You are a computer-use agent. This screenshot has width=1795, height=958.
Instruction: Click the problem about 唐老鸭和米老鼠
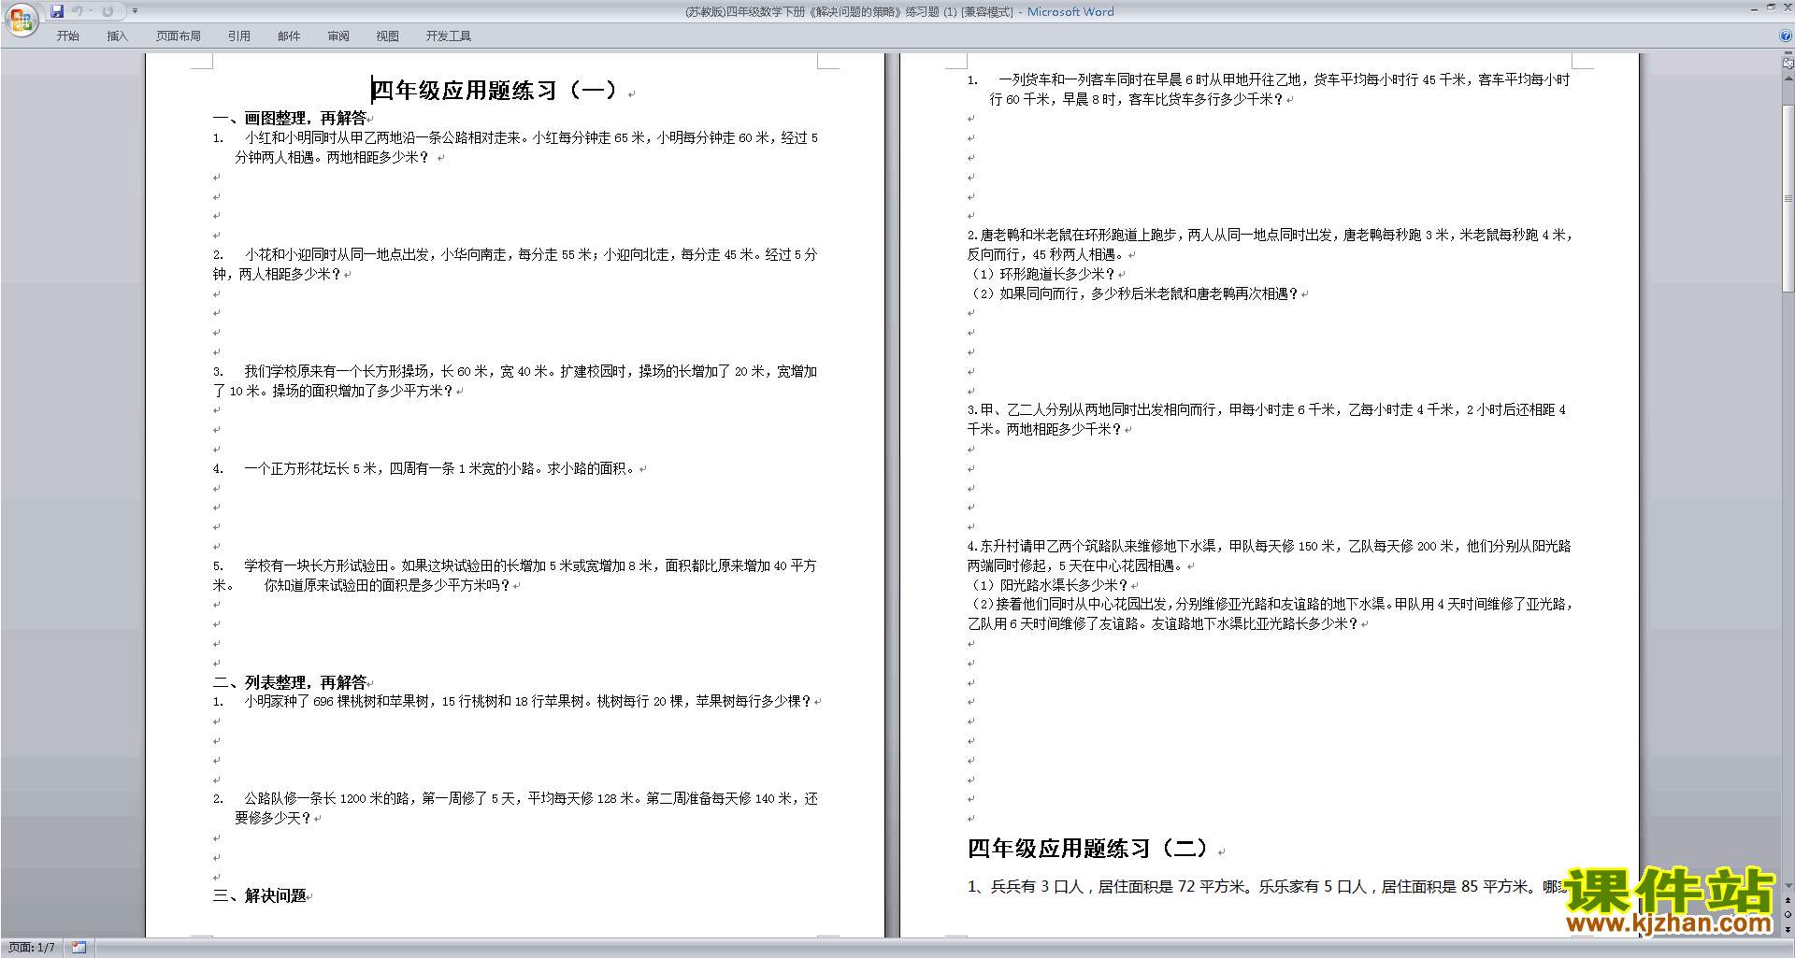click(x=1271, y=245)
